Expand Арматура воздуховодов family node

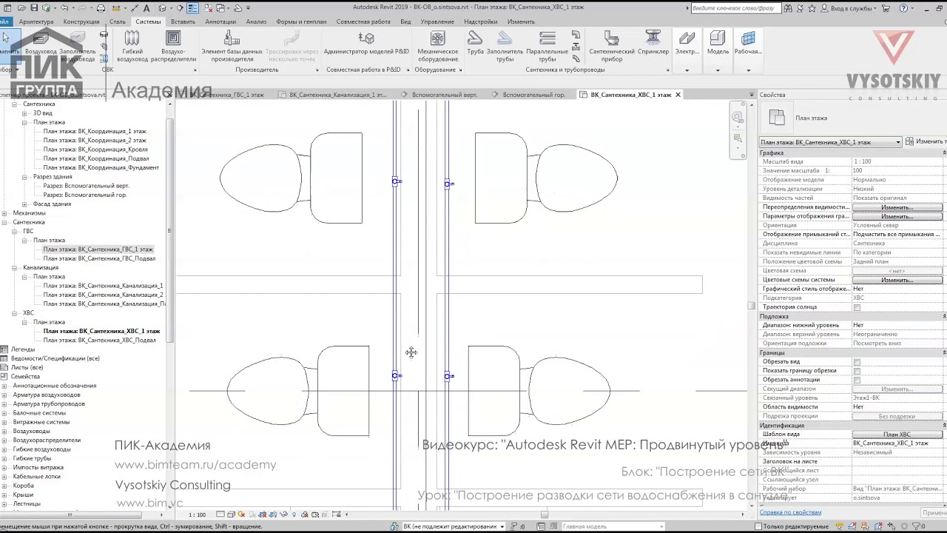coord(4,395)
